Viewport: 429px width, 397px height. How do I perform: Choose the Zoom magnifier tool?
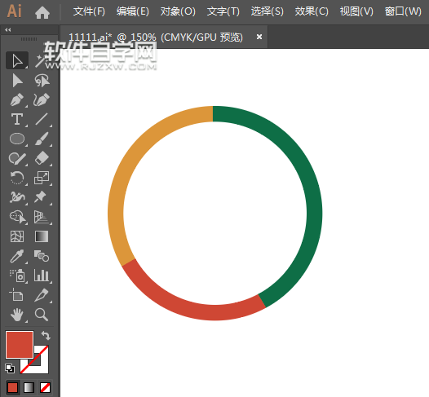(x=42, y=315)
